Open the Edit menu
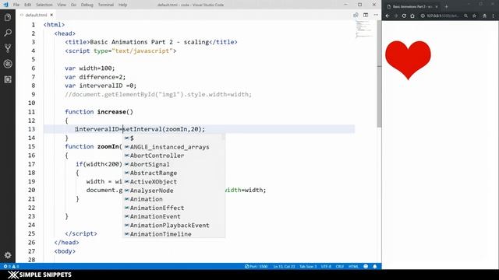 28,5
